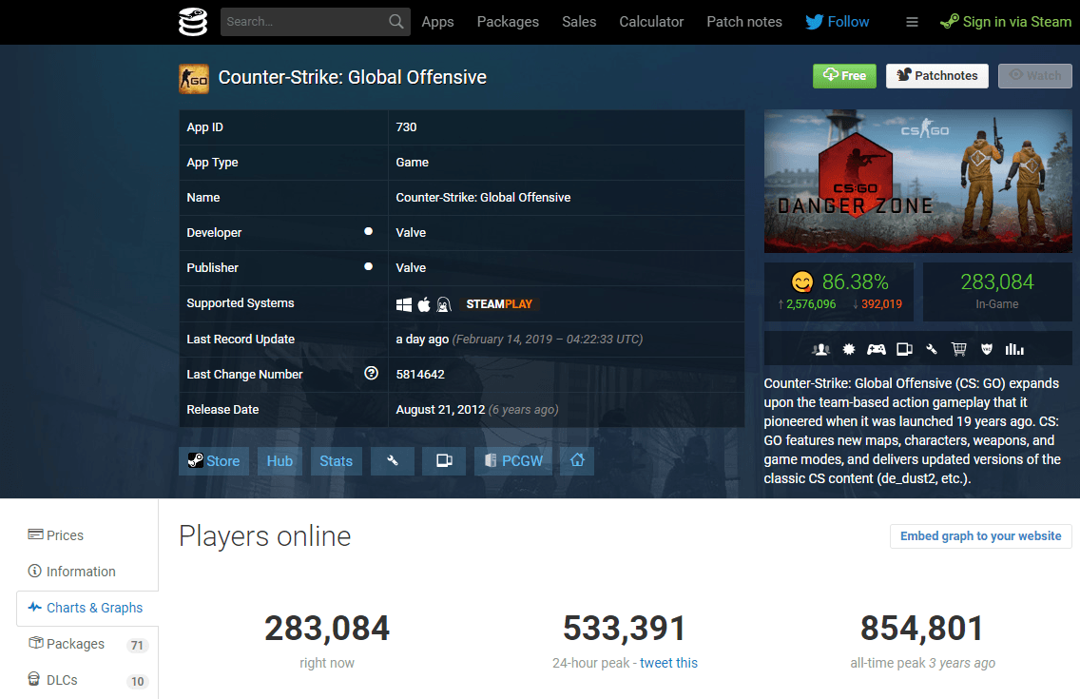Click the shopping cart icon

point(958,349)
